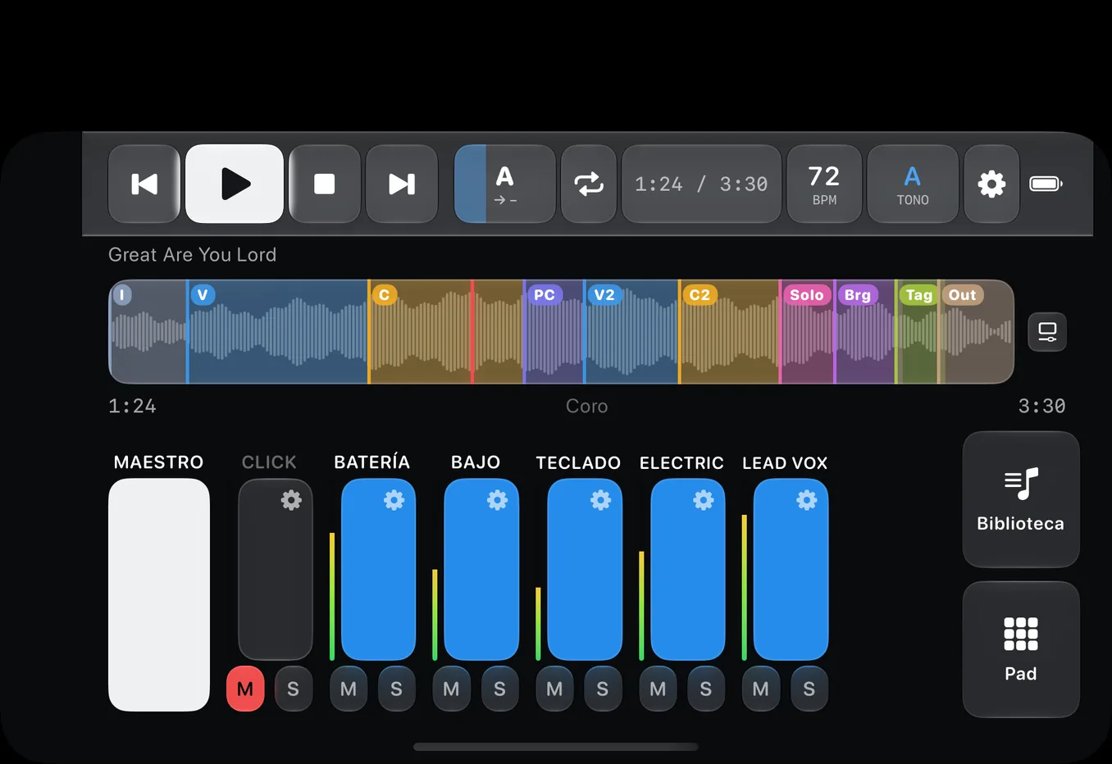
Task: Unmute the CLICK track
Action: pyautogui.click(x=245, y=689)
